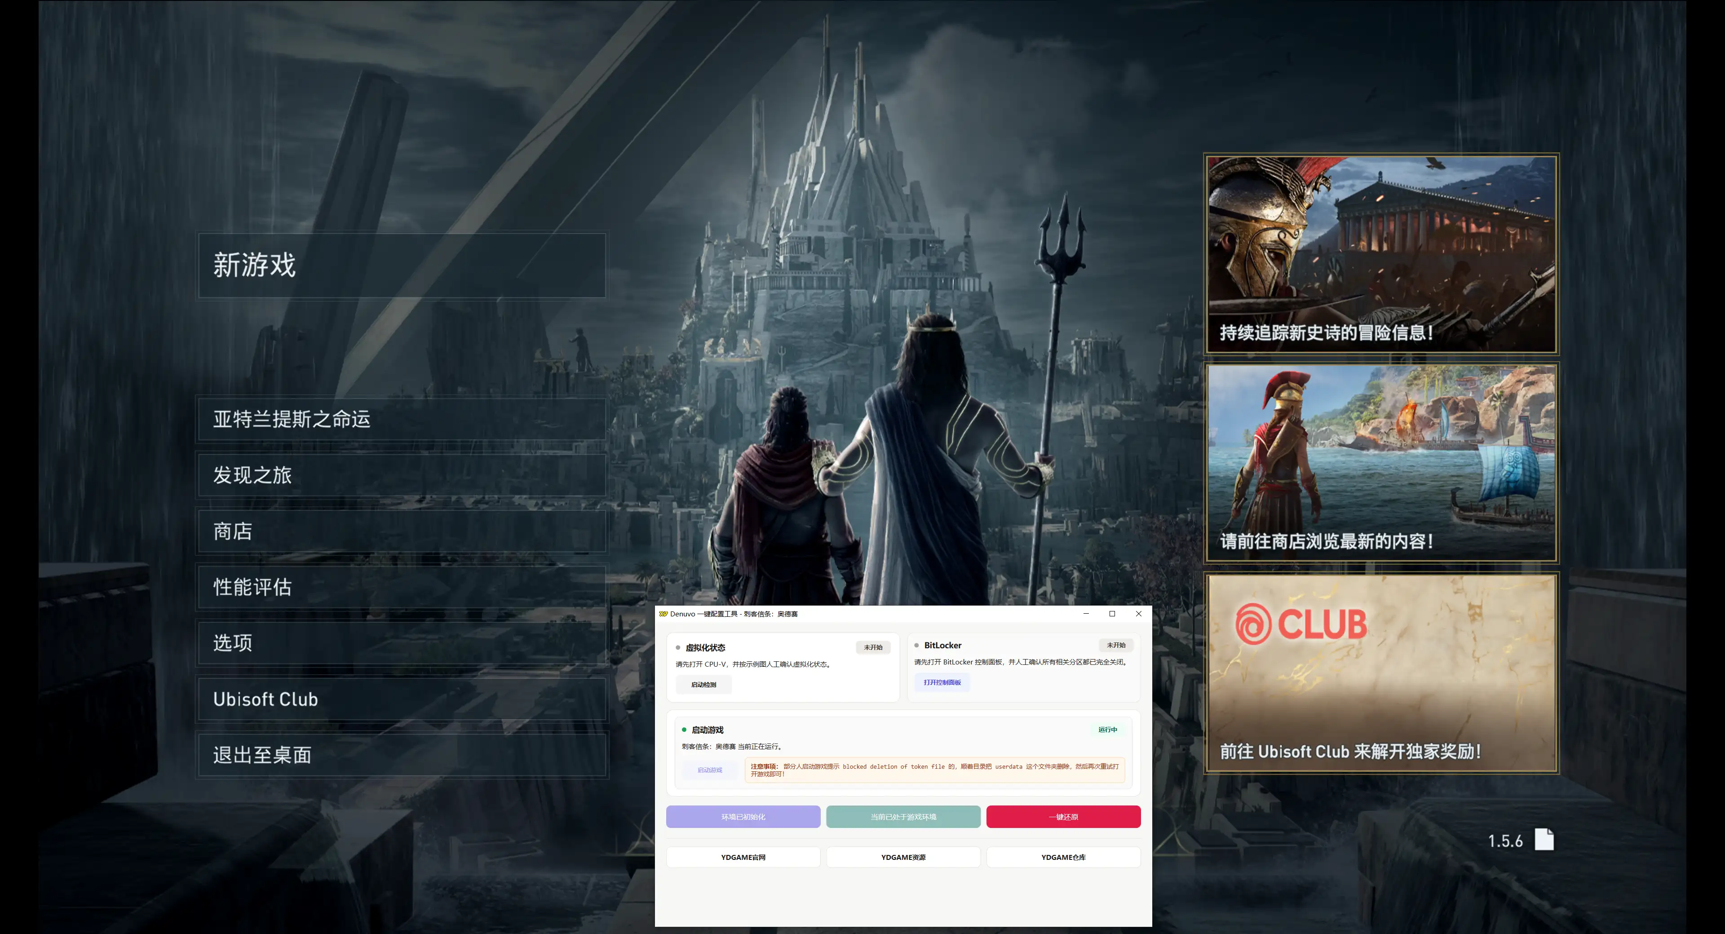Open the 前往 Ubisoft Club 来解开独家奖励 card
The image size is (1725, 934).
point(1381,673)
